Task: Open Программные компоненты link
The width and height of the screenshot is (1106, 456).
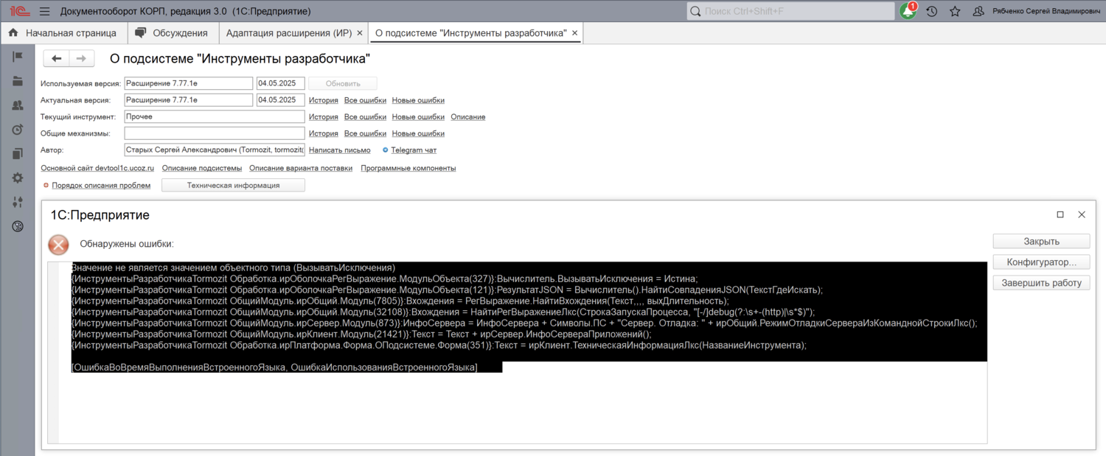Action: (x=408, y=168)
